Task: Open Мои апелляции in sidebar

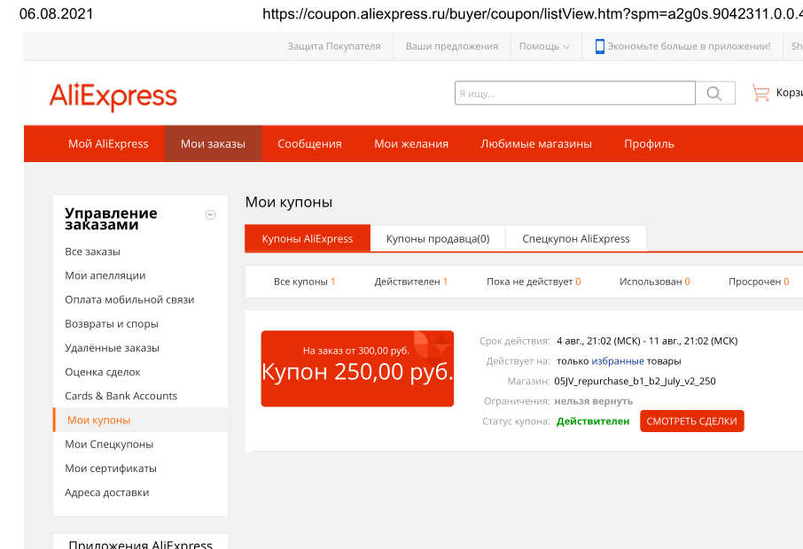Action: point(105,275)
